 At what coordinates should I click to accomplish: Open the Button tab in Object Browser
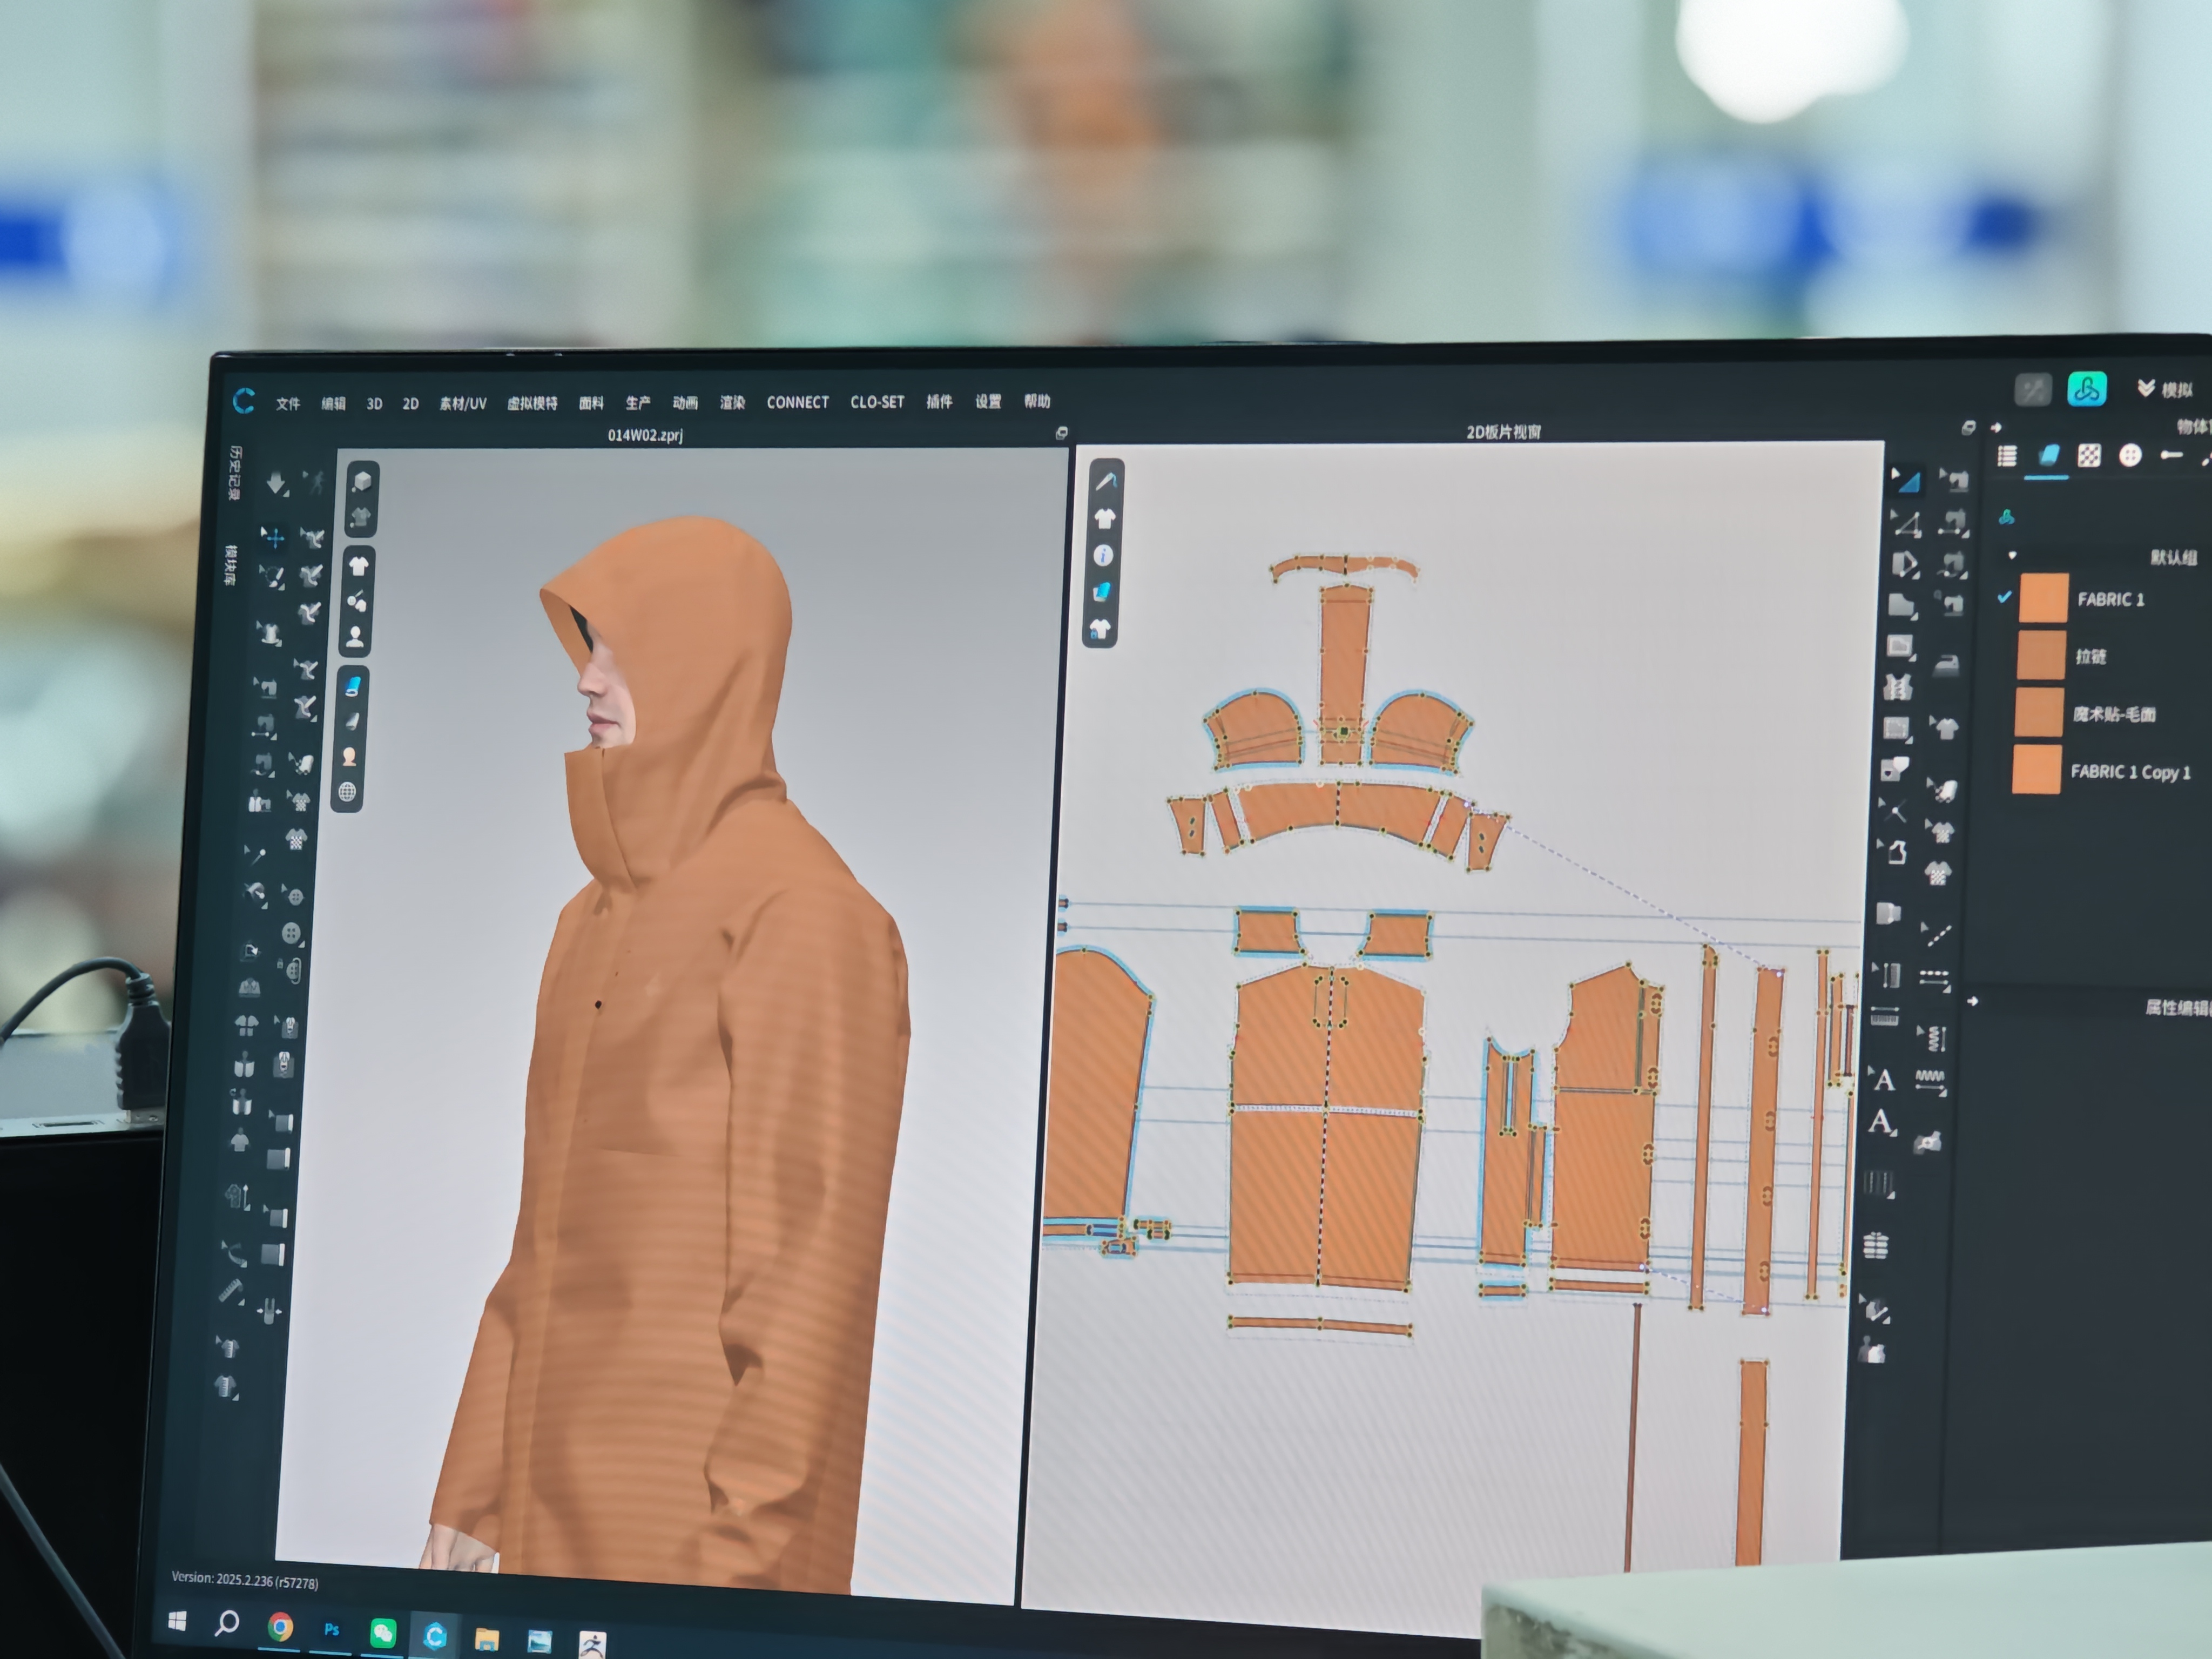pyautogui.click(x=2130, y=456)
